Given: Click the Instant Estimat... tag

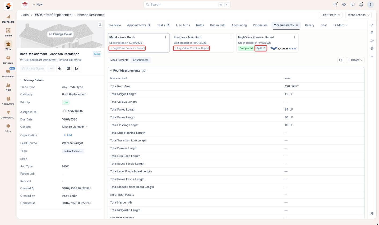Looking at the screenshot, I should tap(73, 151).
